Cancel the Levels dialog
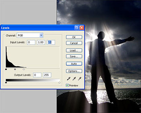 click(74, 43)
